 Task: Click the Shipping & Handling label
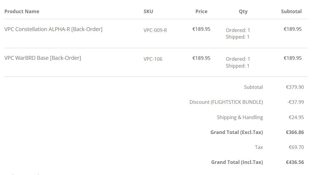[x=240, y=117]
